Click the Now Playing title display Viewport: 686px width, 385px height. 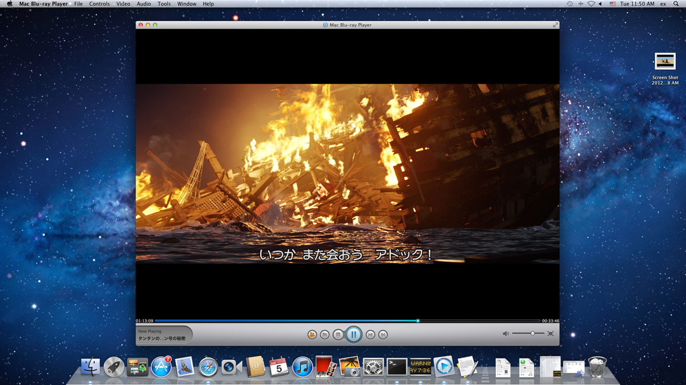pos(164,335)
